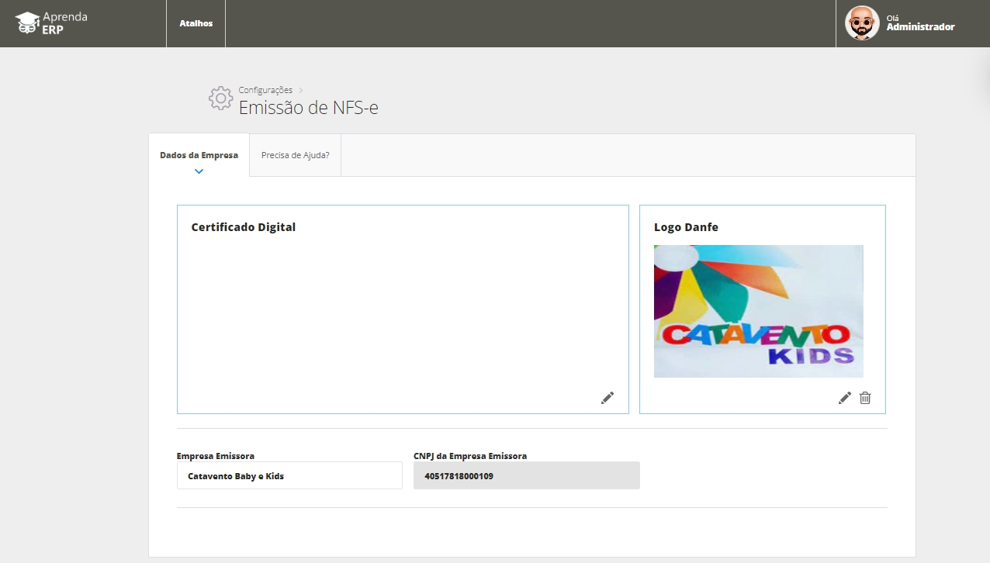Click the Empresa Emissora text field
This screenshot has height=563, width=990.
pos(289,476)
